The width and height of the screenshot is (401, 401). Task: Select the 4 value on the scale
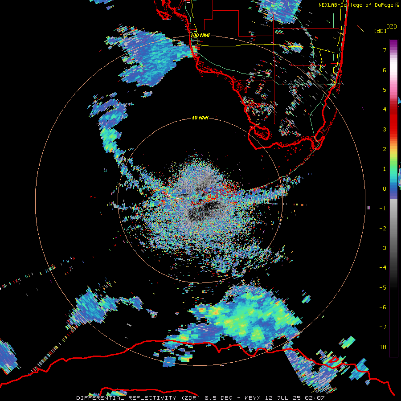pyautogui.click(x=385, y=110)
